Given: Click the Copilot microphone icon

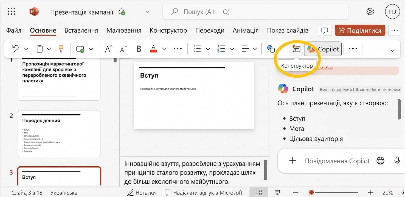Looking at the screenshot, I should pos(397,161).
